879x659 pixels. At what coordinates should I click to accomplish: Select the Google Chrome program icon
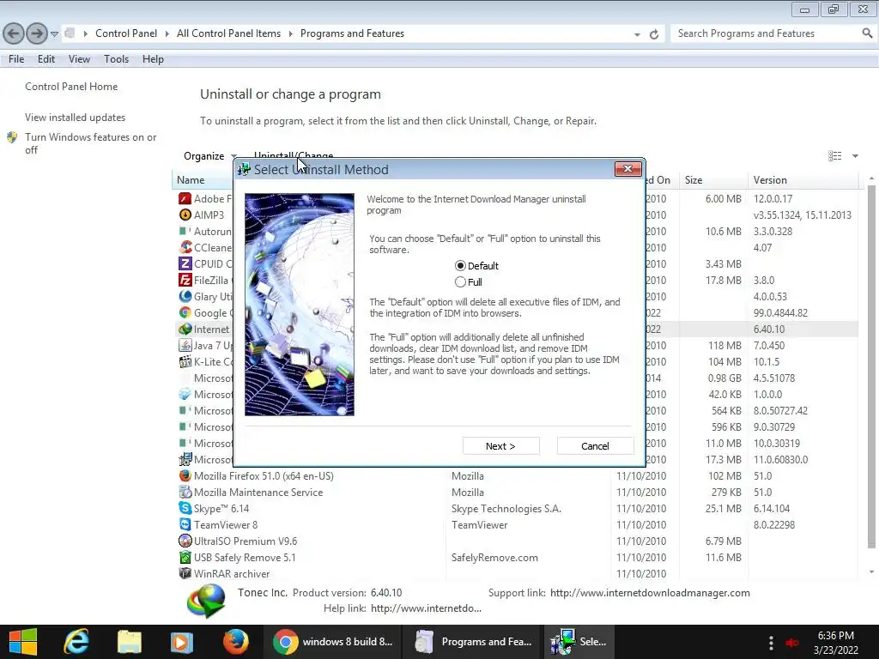[185, 312]
